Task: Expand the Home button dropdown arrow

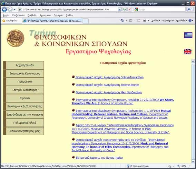Action: pos(126,20)
